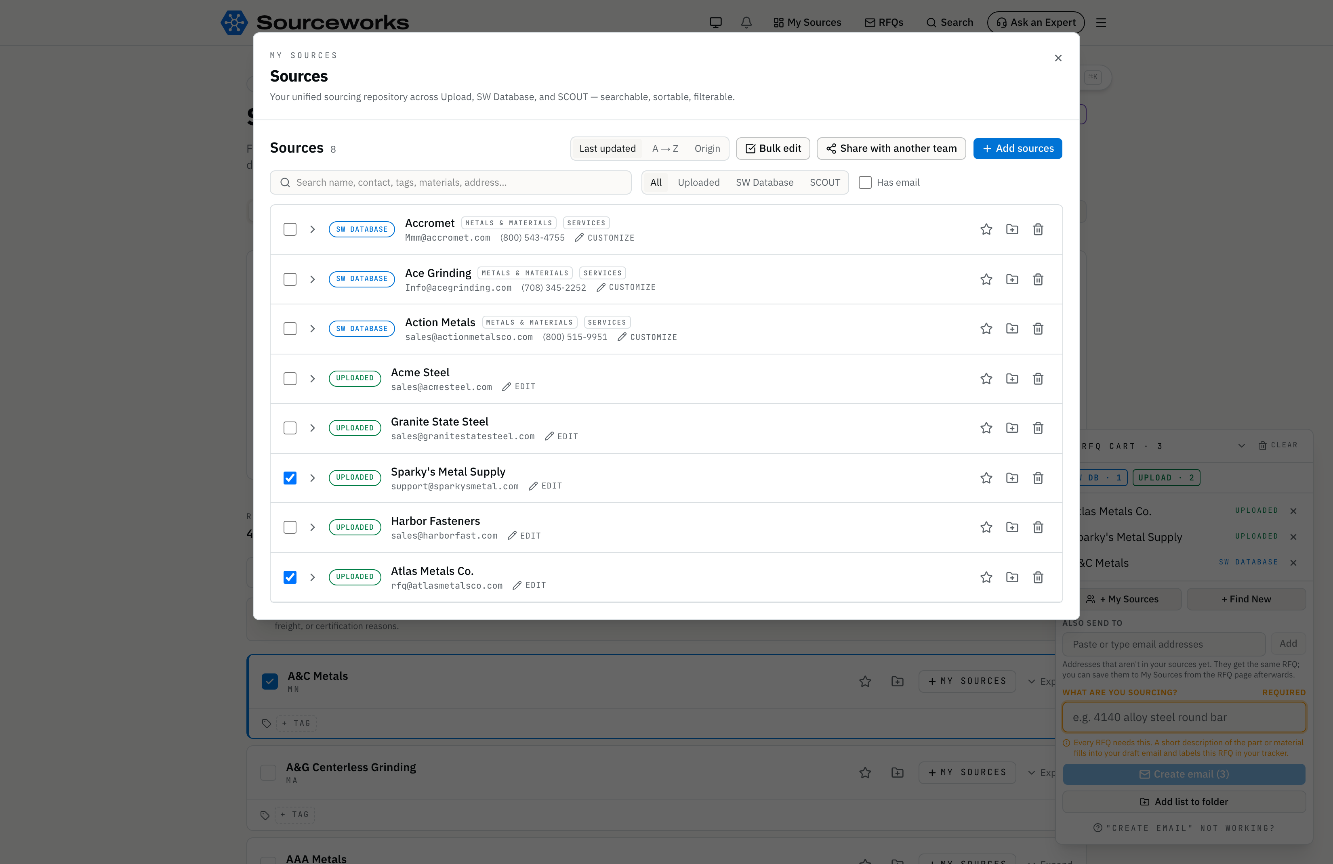Favorite Acme Steel with the star icon

(986, 379)
